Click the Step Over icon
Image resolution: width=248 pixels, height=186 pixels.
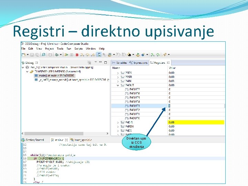tap(87, 55)
